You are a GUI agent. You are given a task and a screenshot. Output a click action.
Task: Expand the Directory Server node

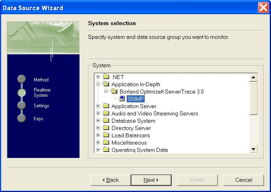pos(98,128)
